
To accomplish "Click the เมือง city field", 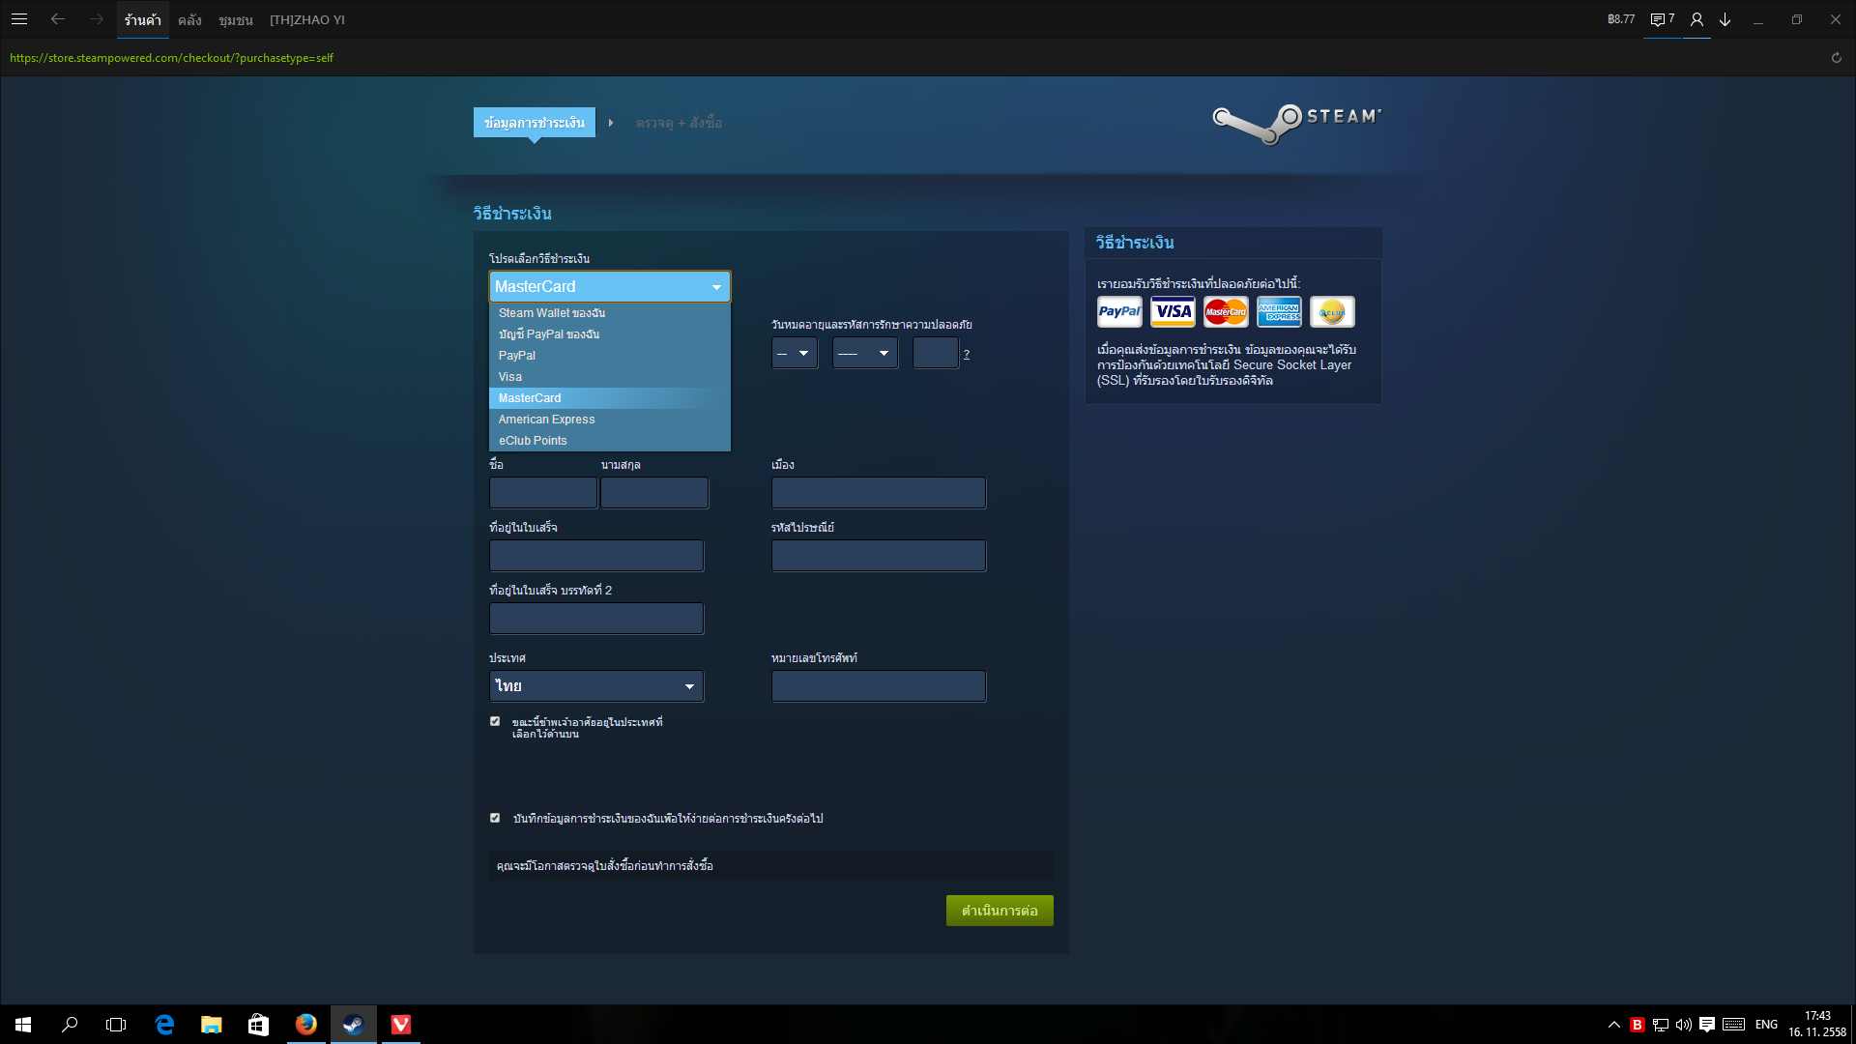I will tap(879, 493).
